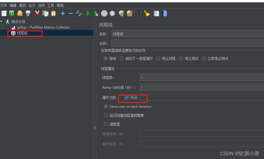Enable the 调度器 checkbox
This screenshot has width=264, height=159.
[106, 124]
